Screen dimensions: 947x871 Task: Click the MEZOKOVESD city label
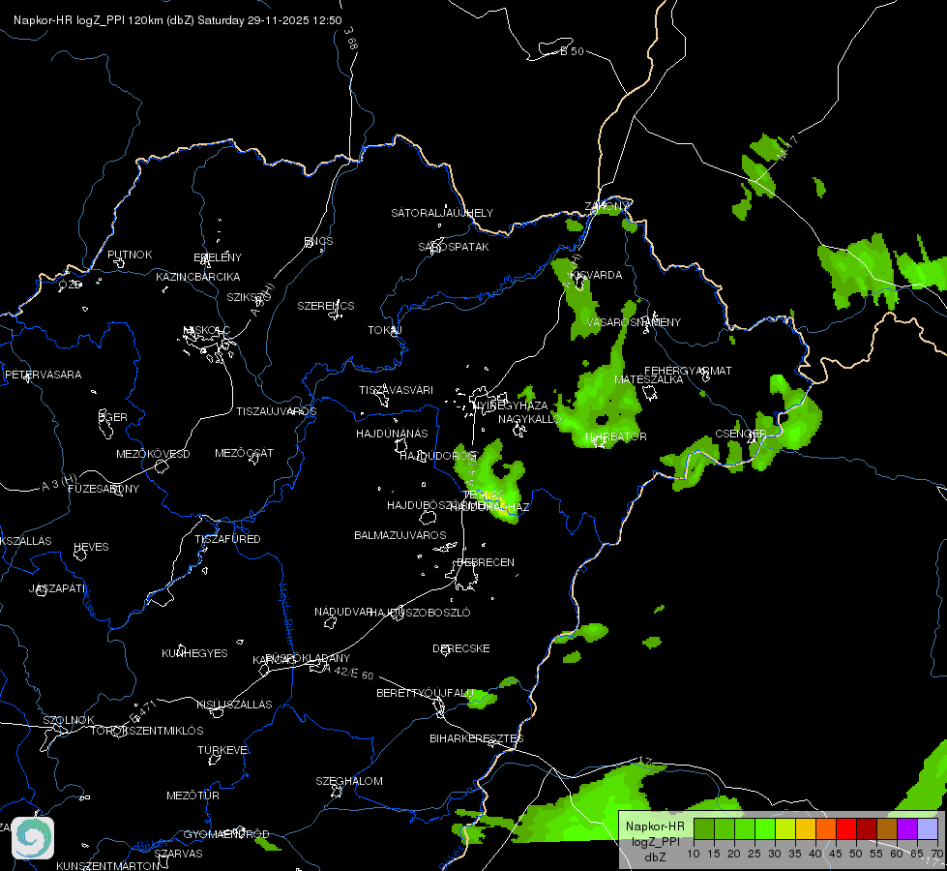point(153,453)
